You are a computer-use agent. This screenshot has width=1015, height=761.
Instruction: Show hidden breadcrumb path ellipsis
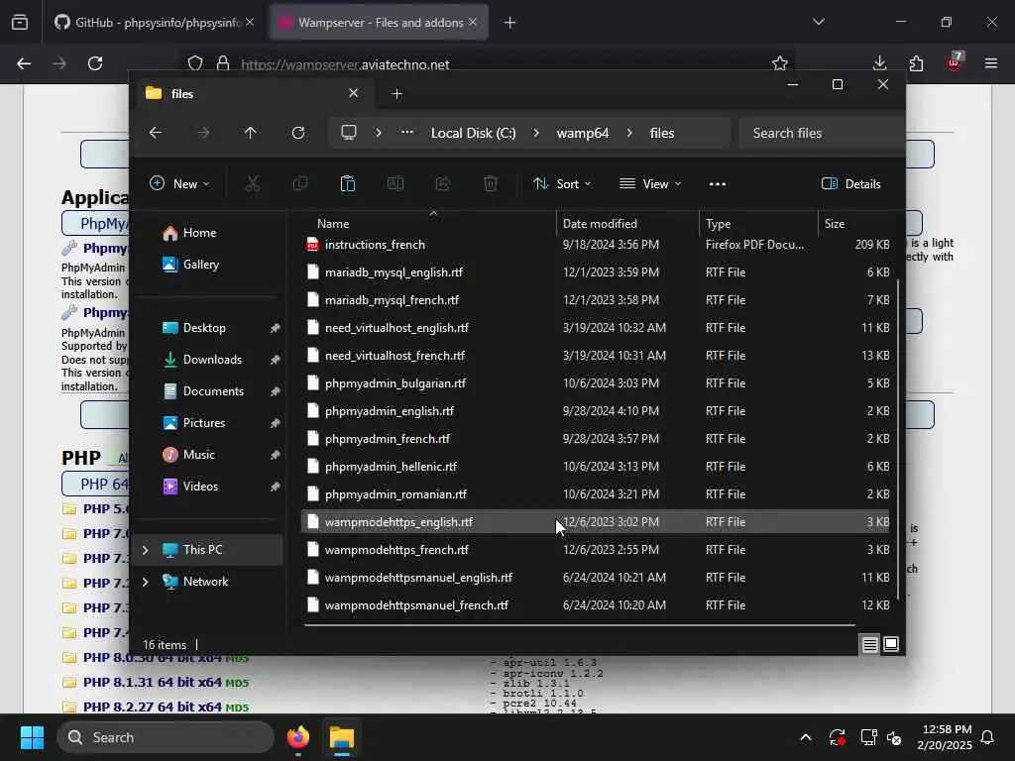click(x=407, y=133)
